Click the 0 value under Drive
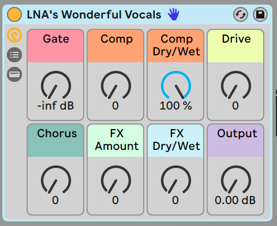The image size is (277, 226). 235,106
